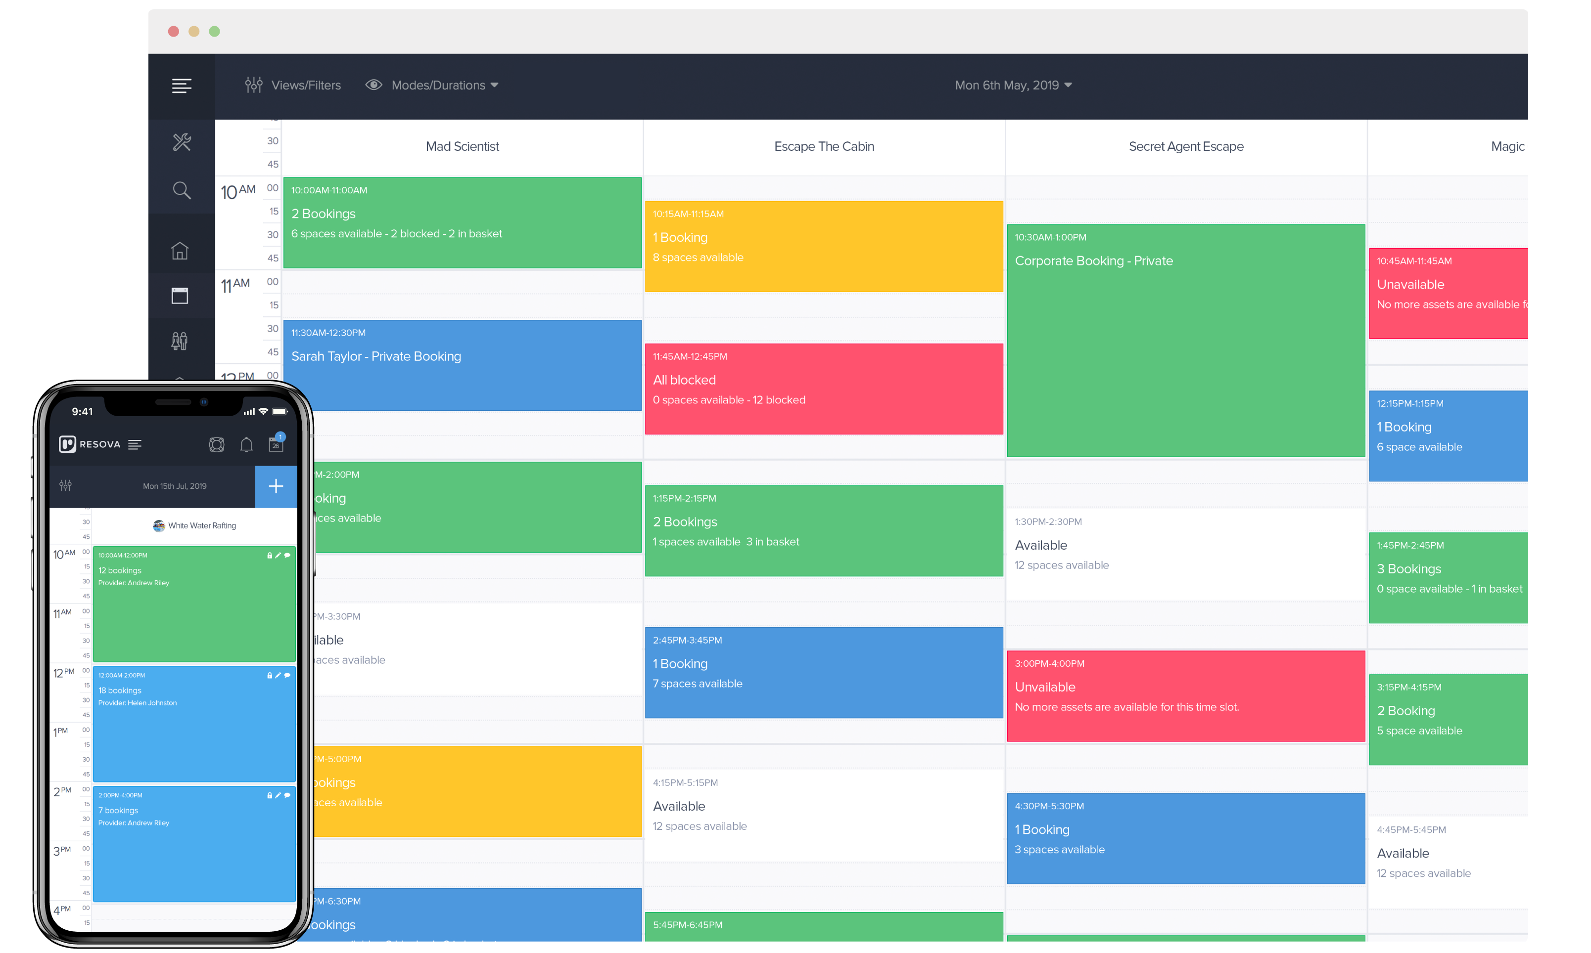Select the search magnifier in the left sidebar
Image resolution: width=1591 pixels, height=953 pixels.
182,190
